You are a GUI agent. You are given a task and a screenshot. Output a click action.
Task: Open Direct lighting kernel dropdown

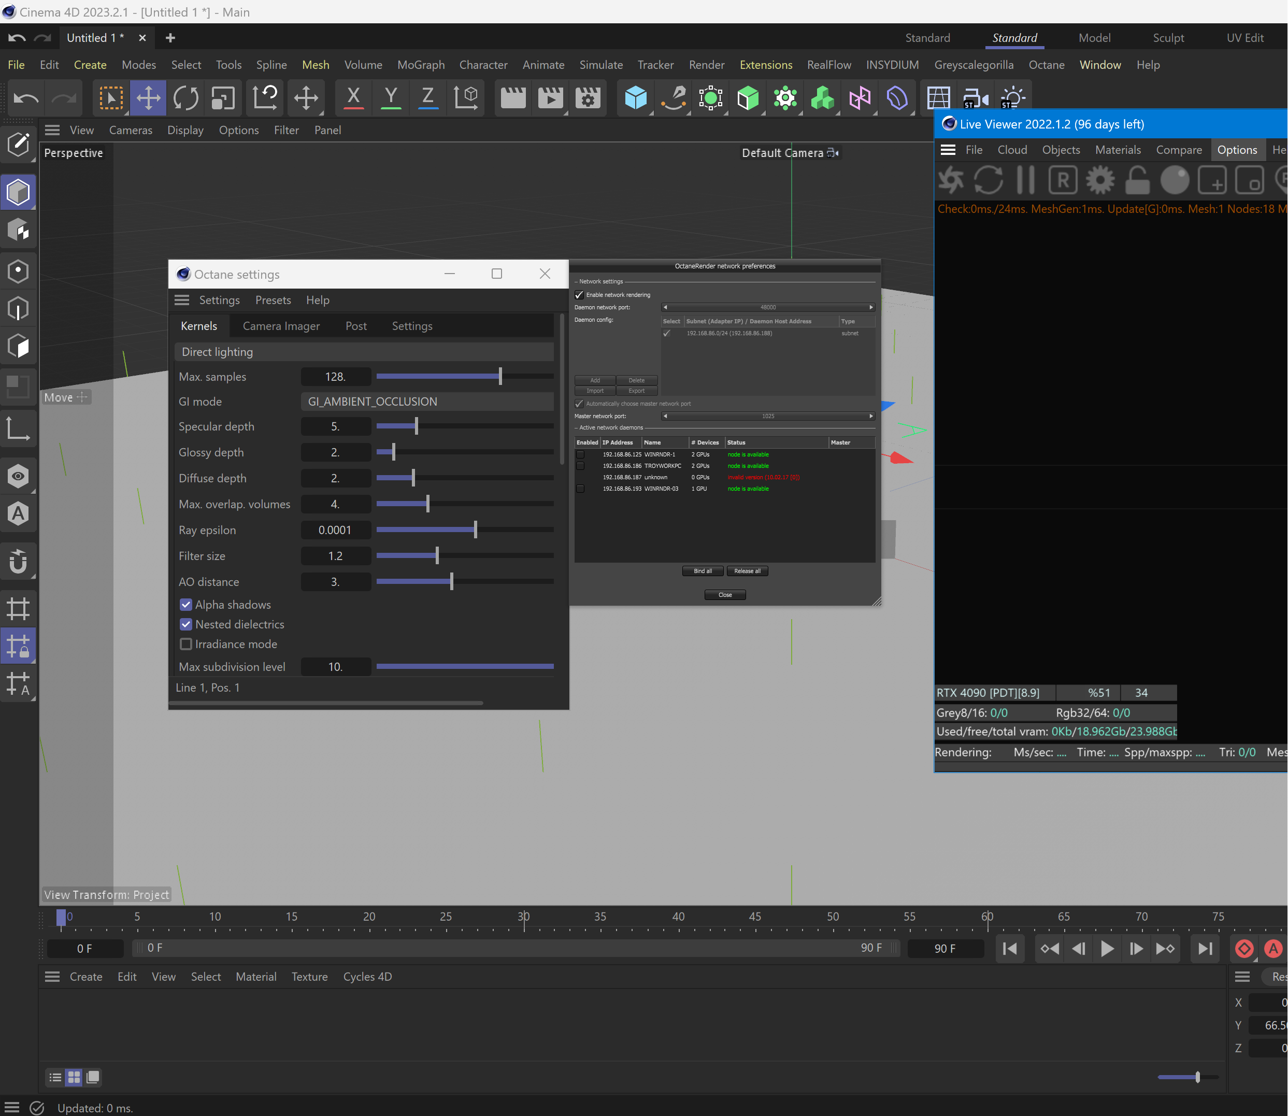[x=364, y=352]
